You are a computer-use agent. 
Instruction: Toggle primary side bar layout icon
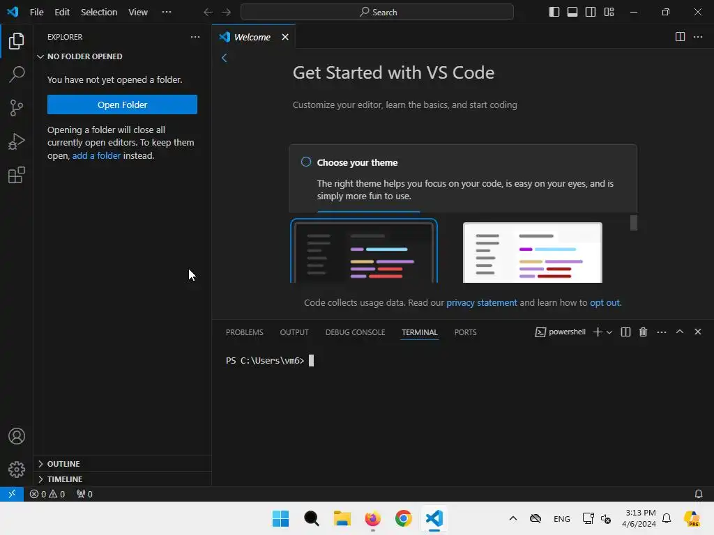point(554,12)
